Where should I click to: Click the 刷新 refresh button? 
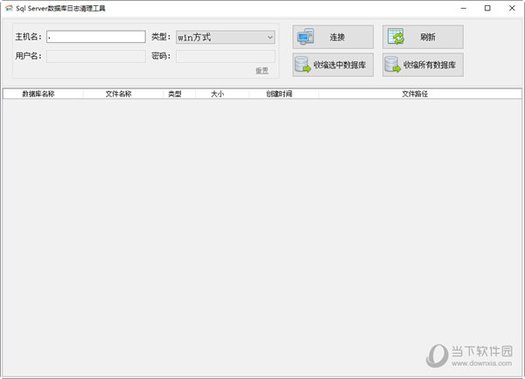point(423,37)
